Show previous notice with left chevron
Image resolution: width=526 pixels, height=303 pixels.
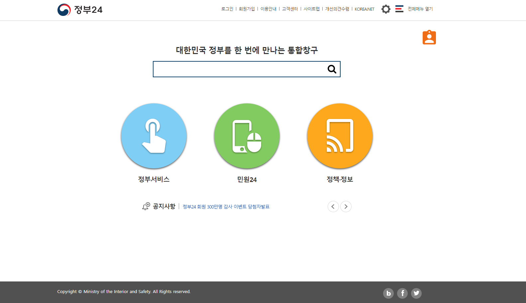click(x=333, y=207)
